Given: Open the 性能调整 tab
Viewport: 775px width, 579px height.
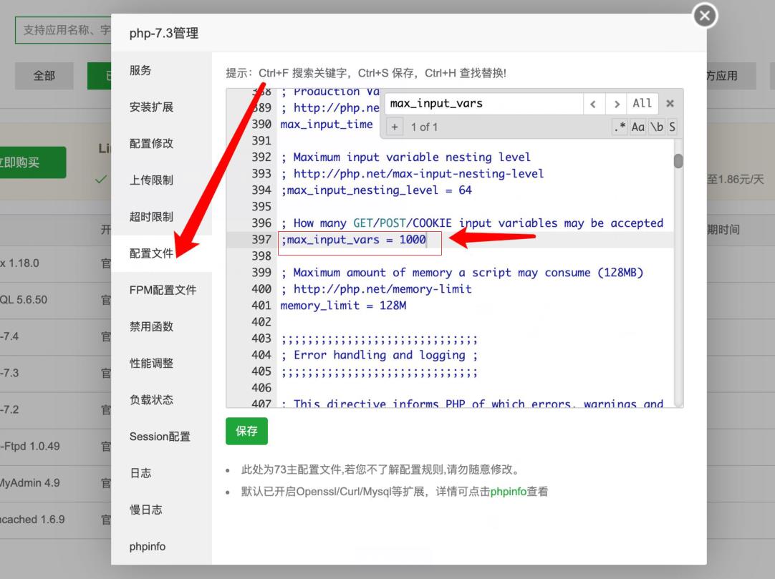Looking at the screenshot, I should point(162,363).
